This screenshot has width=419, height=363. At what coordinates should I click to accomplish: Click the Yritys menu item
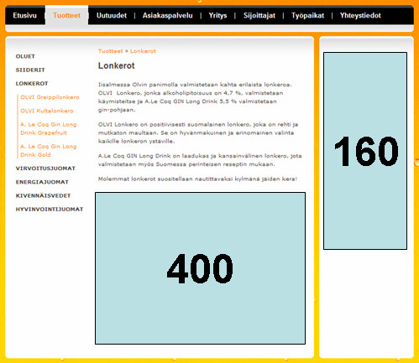point(217,16)
